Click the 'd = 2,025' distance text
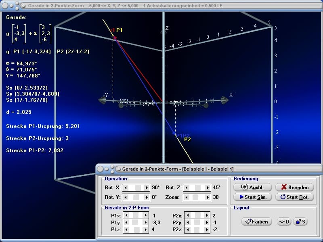 click(19, 112)
